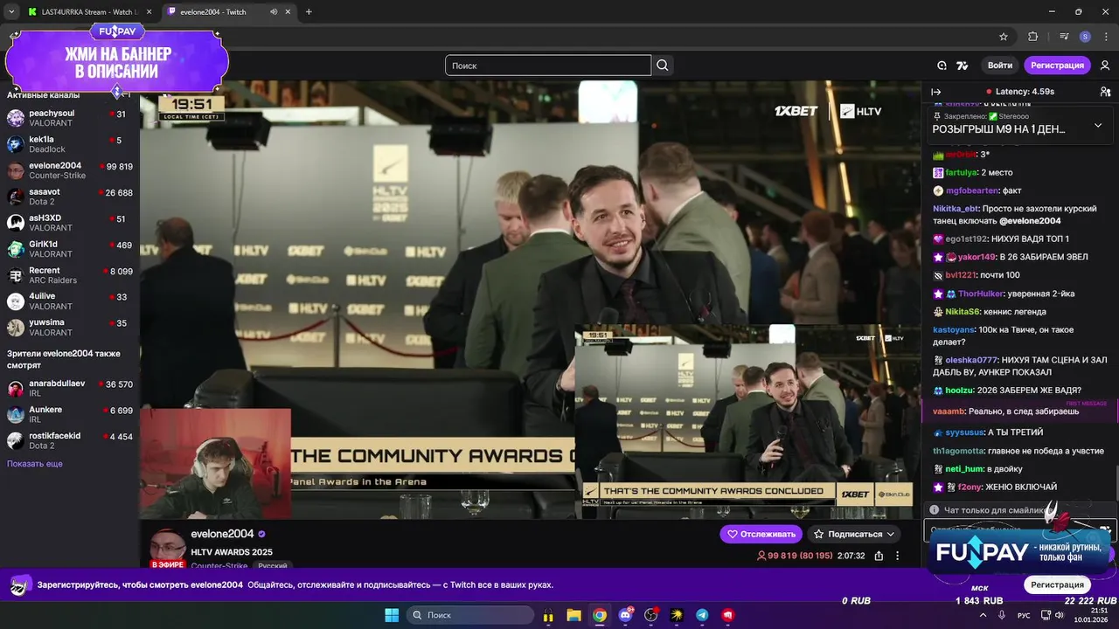Click the РУС language indicator in tray
This screenshot has height=629, width=1119.
click(1024, 615)
